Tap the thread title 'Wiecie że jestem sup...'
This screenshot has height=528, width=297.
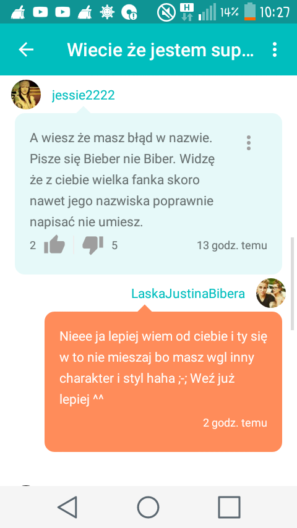[160, 50]
